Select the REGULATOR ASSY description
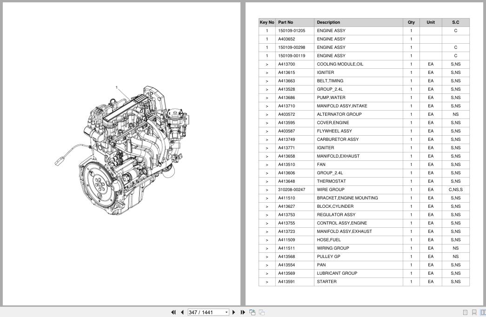Viewport: 486px width, 317px height. click(336, 215)
